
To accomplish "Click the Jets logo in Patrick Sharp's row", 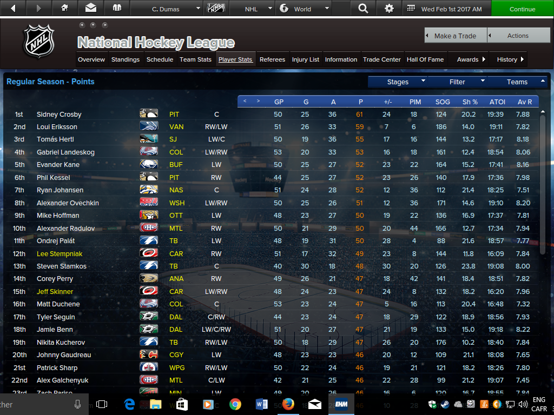I will (x=149, y=367).
